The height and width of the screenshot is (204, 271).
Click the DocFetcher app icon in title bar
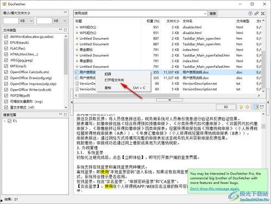click(x=4, y=4)
